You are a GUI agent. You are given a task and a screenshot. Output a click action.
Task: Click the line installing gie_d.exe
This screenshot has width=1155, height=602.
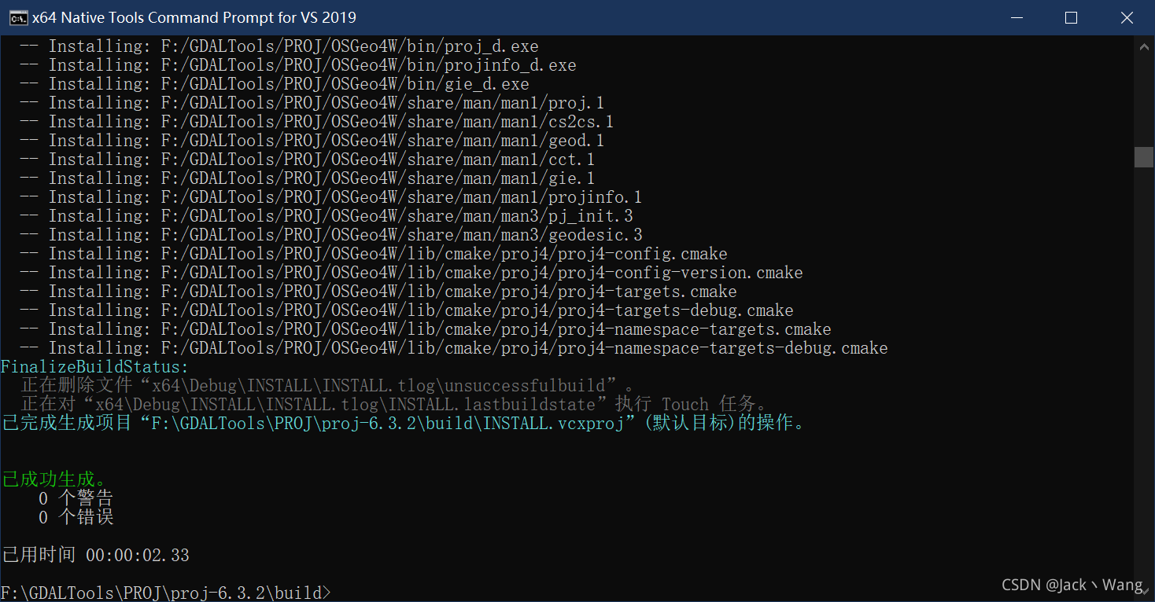tap(275, 84)
